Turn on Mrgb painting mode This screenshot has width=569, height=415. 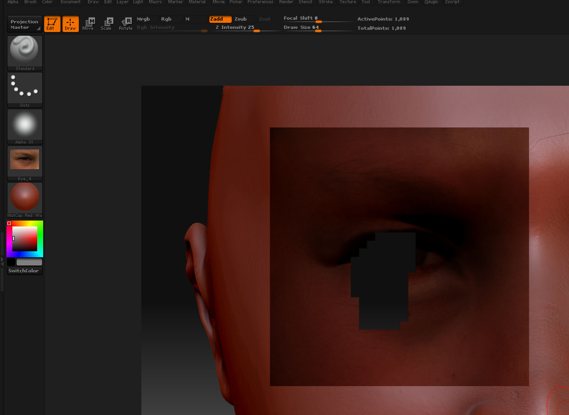tap(145, 19)
